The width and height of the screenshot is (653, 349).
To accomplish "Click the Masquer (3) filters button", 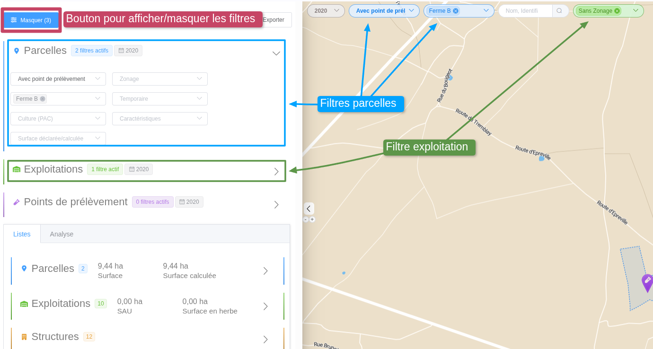I will coord(31,20).
